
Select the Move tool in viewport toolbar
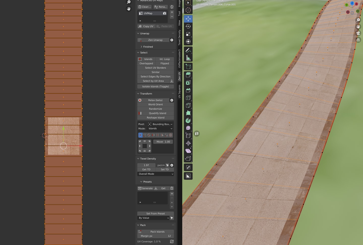[x=188, y=19]
